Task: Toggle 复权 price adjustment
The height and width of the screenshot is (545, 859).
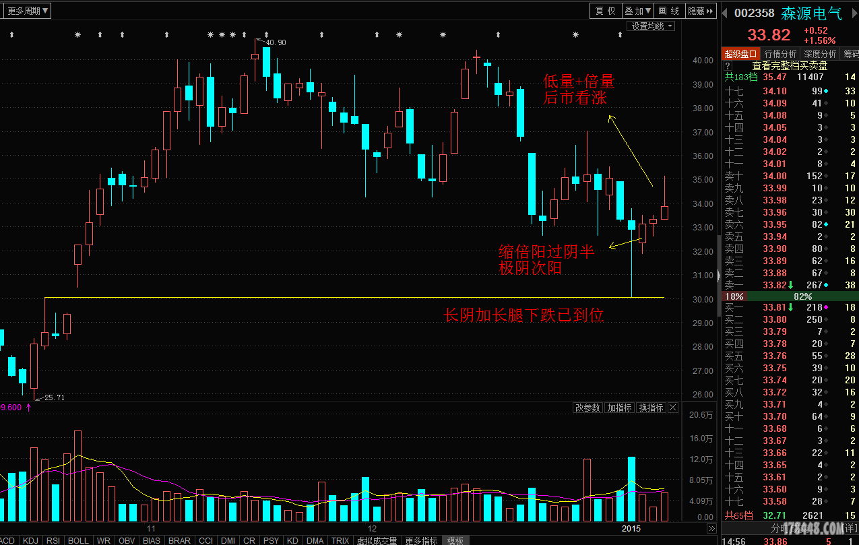Action: click(605, 11)
